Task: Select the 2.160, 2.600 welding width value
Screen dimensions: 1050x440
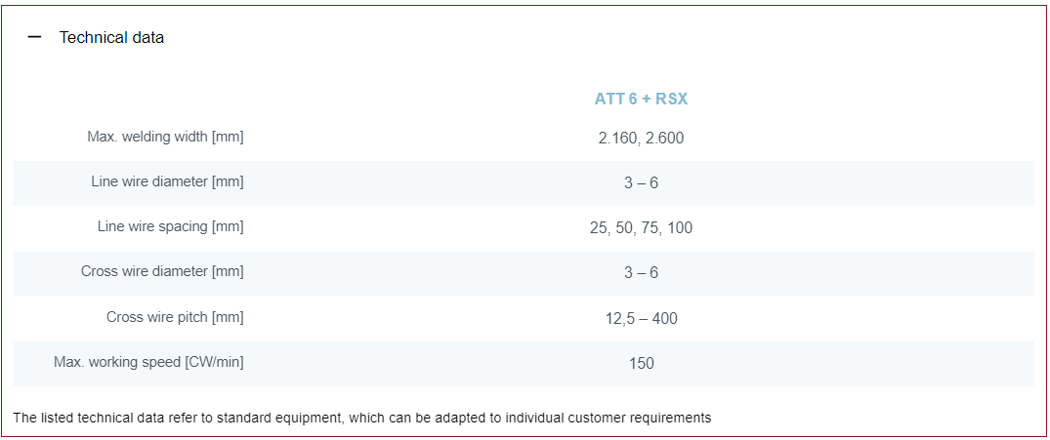Action: 641,138
